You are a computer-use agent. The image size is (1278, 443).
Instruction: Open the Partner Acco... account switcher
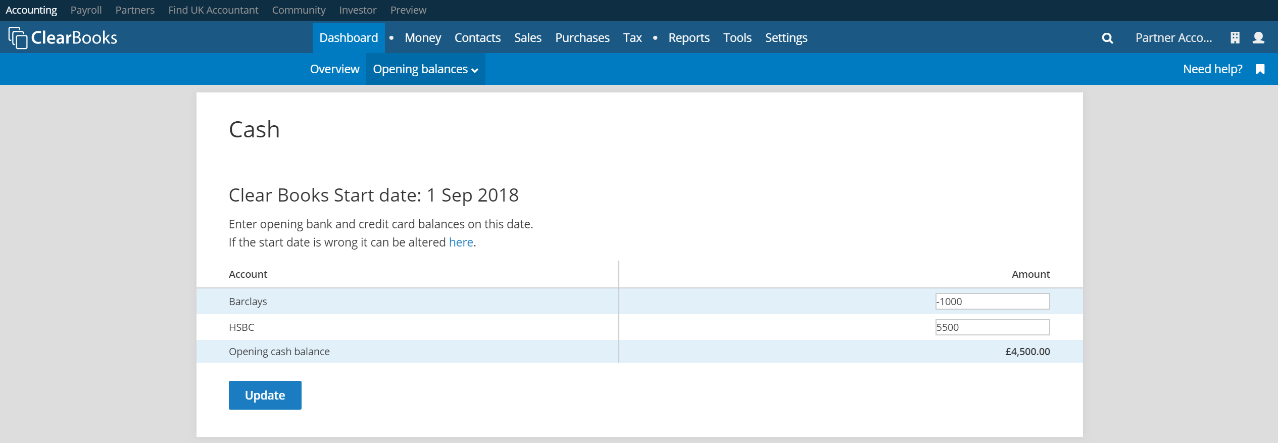click(1173, 38)
